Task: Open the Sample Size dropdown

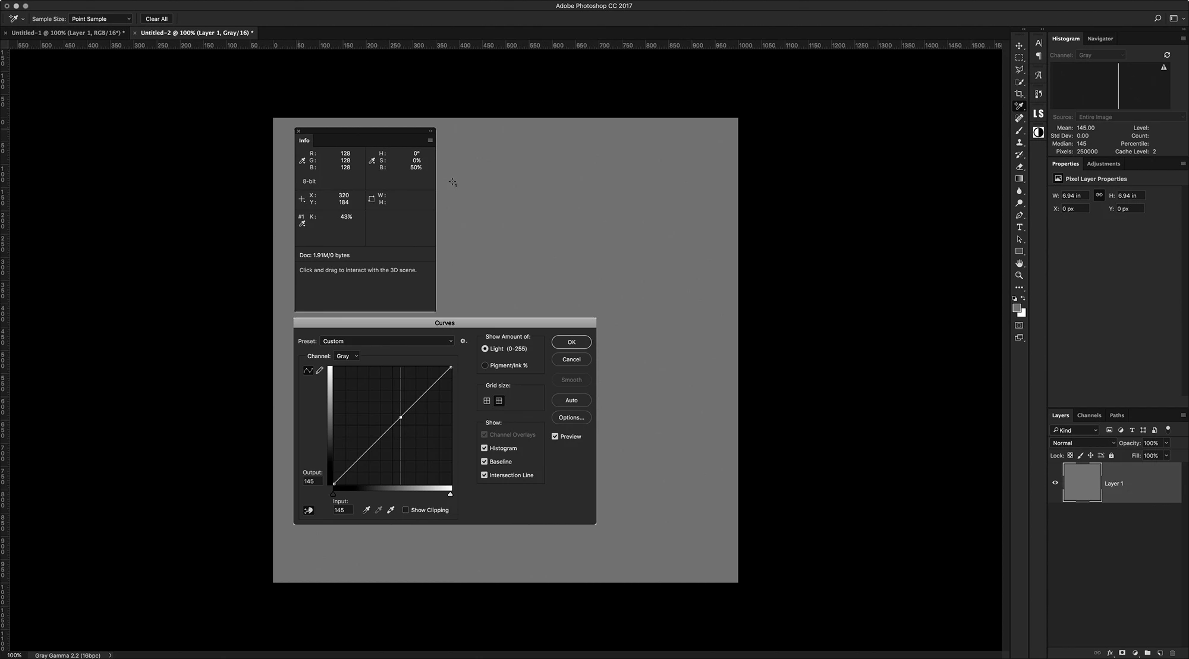Action: point(100,19)
